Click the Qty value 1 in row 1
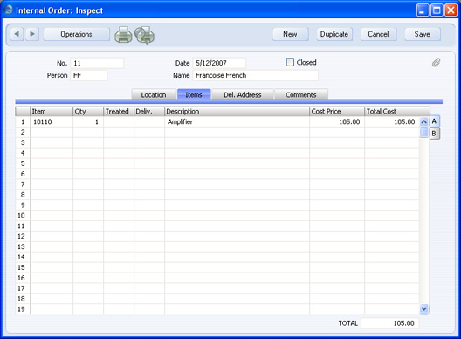This screenshot has height=339, width=461. (88, 121)
